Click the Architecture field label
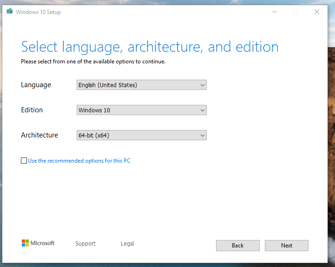Screen dimensions: 335x267 [x=39, y=135]
